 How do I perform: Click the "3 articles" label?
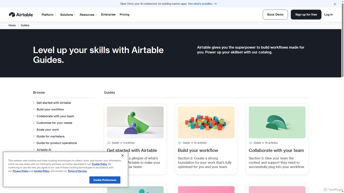[x=129, y=143]
